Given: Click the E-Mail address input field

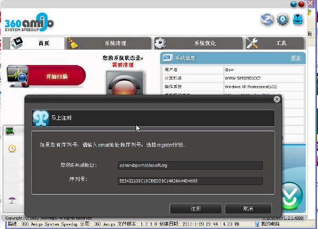Looking at the screenshot, I should coord(190,166).
